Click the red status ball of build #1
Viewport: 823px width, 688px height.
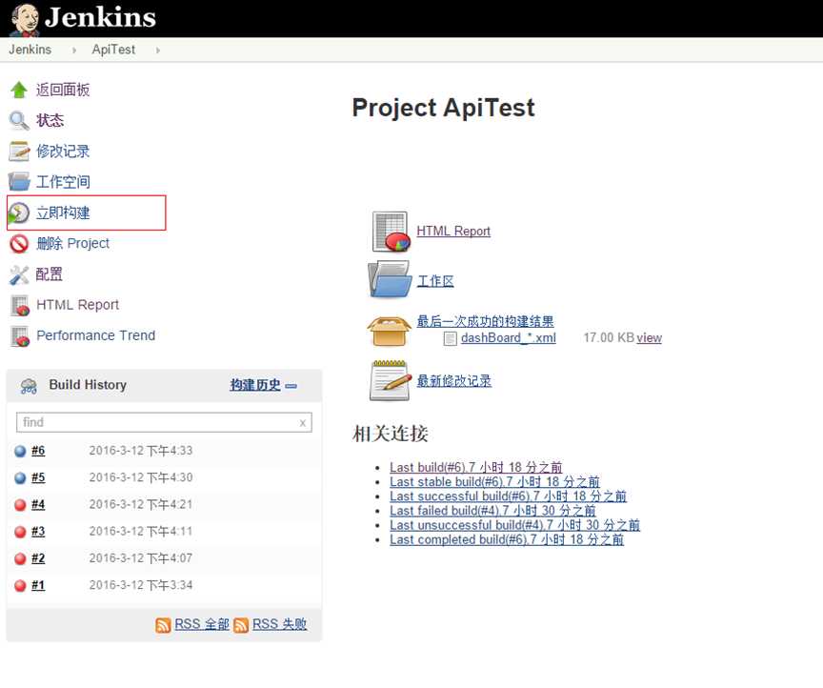(20, 586)
